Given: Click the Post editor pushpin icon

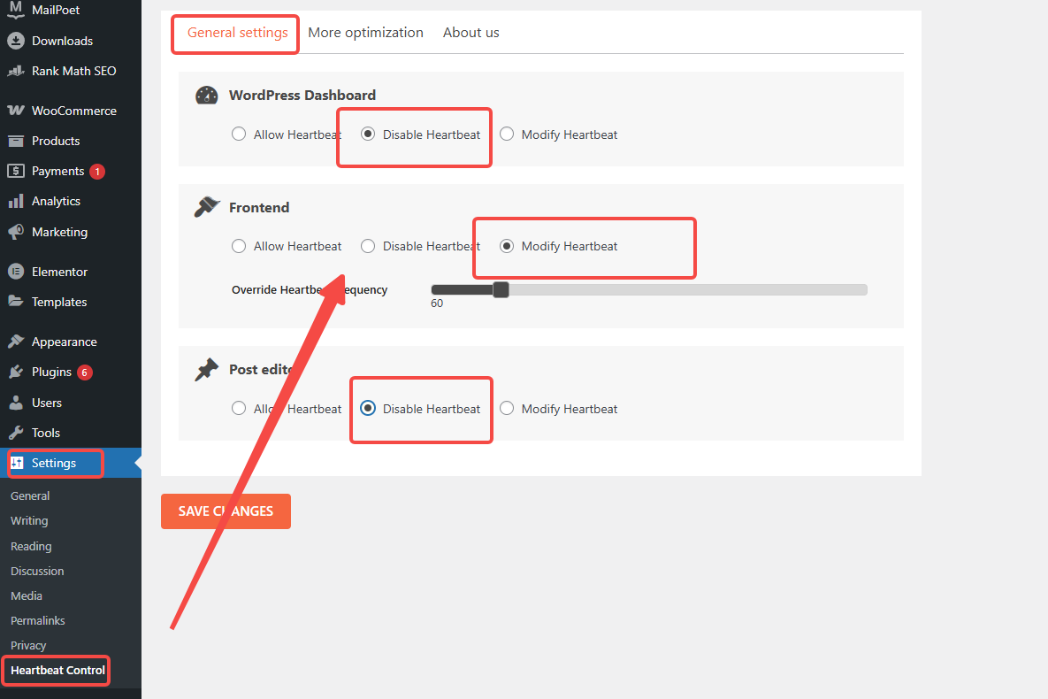Looking at the screenshot, I should (x=207, y=369).
